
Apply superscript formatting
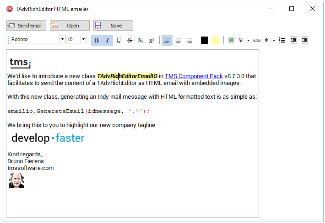[x=152, y=40]
